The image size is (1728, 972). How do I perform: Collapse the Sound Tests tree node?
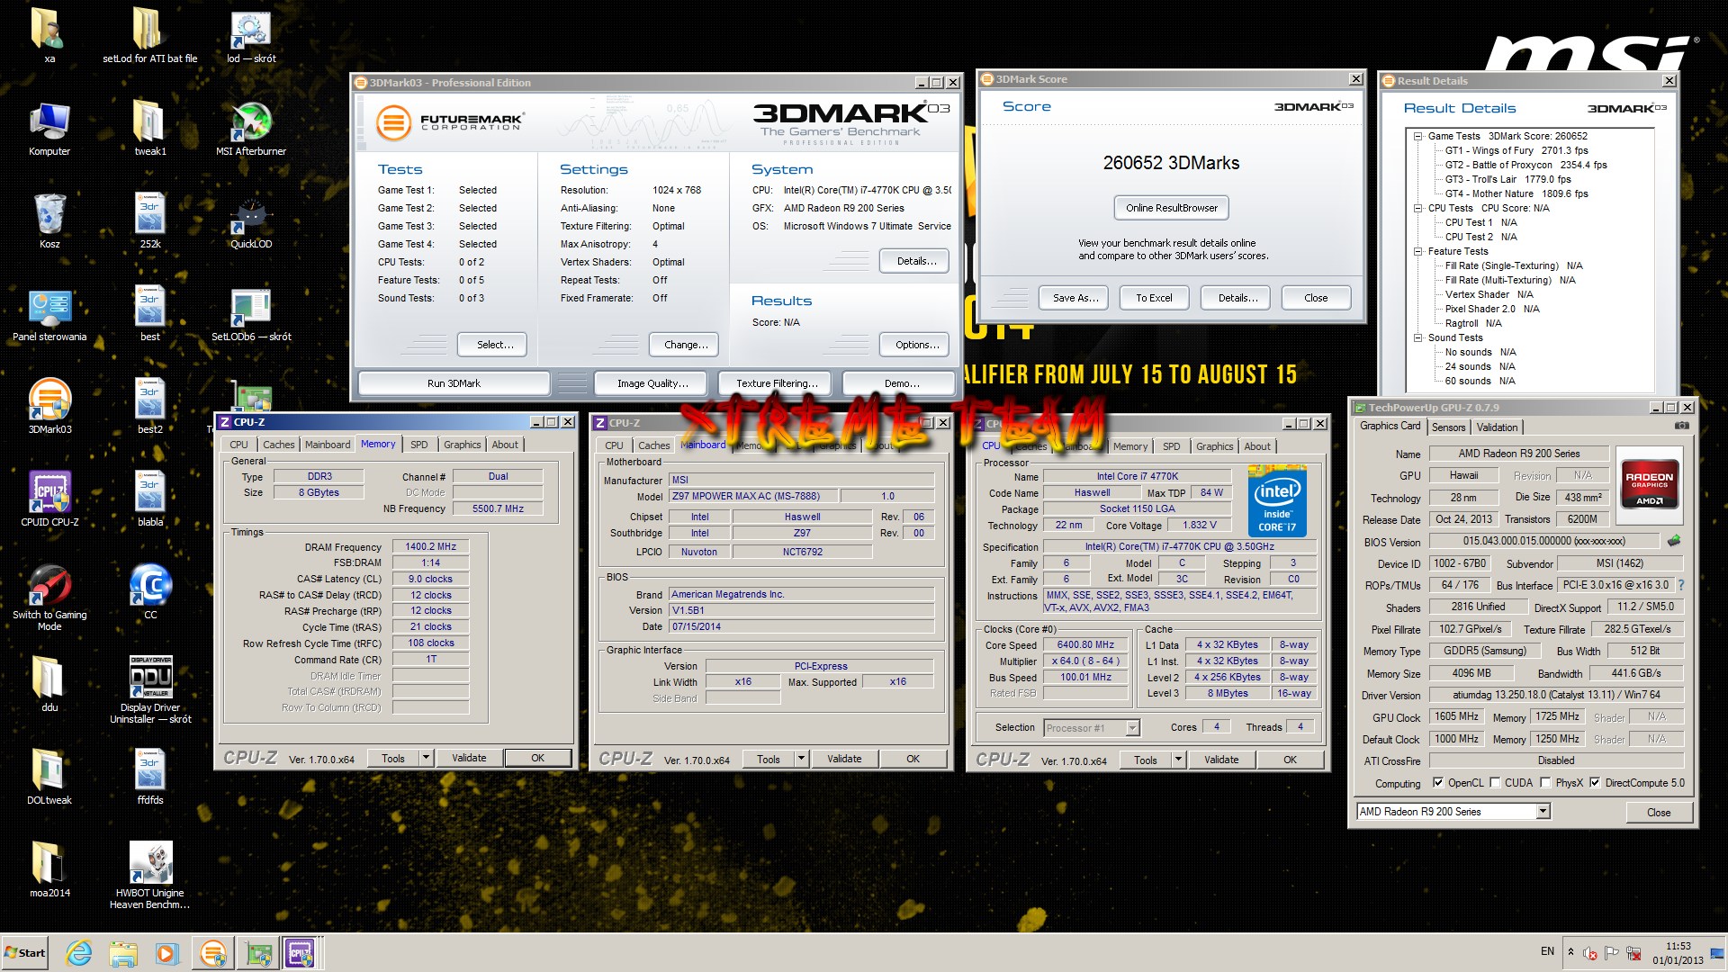click(1417, 338)
